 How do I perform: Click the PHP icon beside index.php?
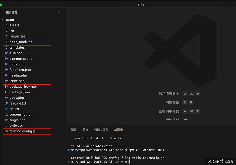pyautogui.click(x=6, y=81)
